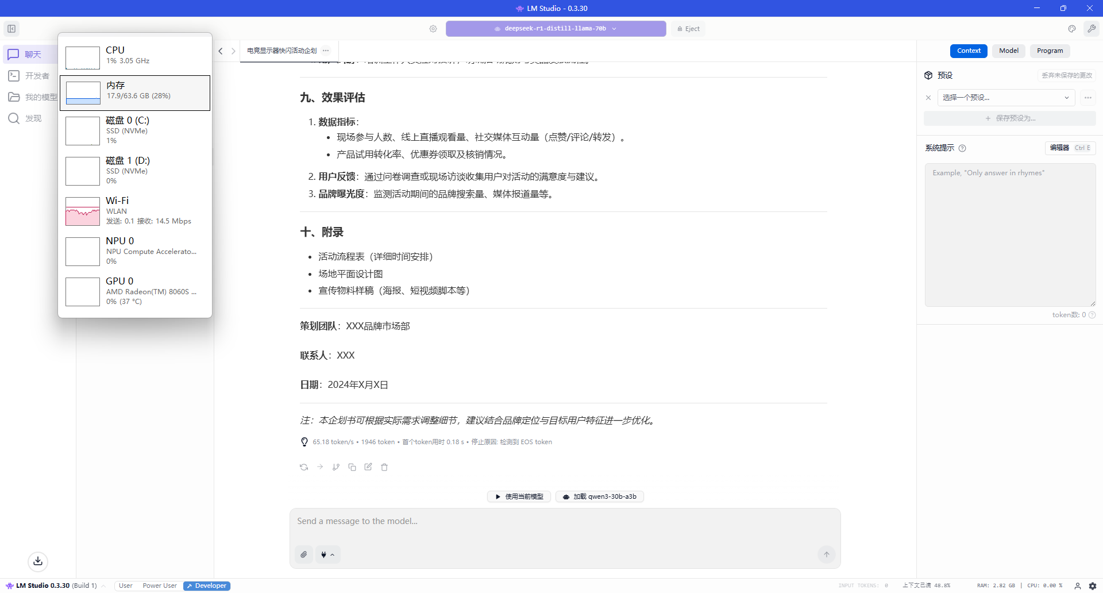Copy the message with the copy icon

point(352,467)
